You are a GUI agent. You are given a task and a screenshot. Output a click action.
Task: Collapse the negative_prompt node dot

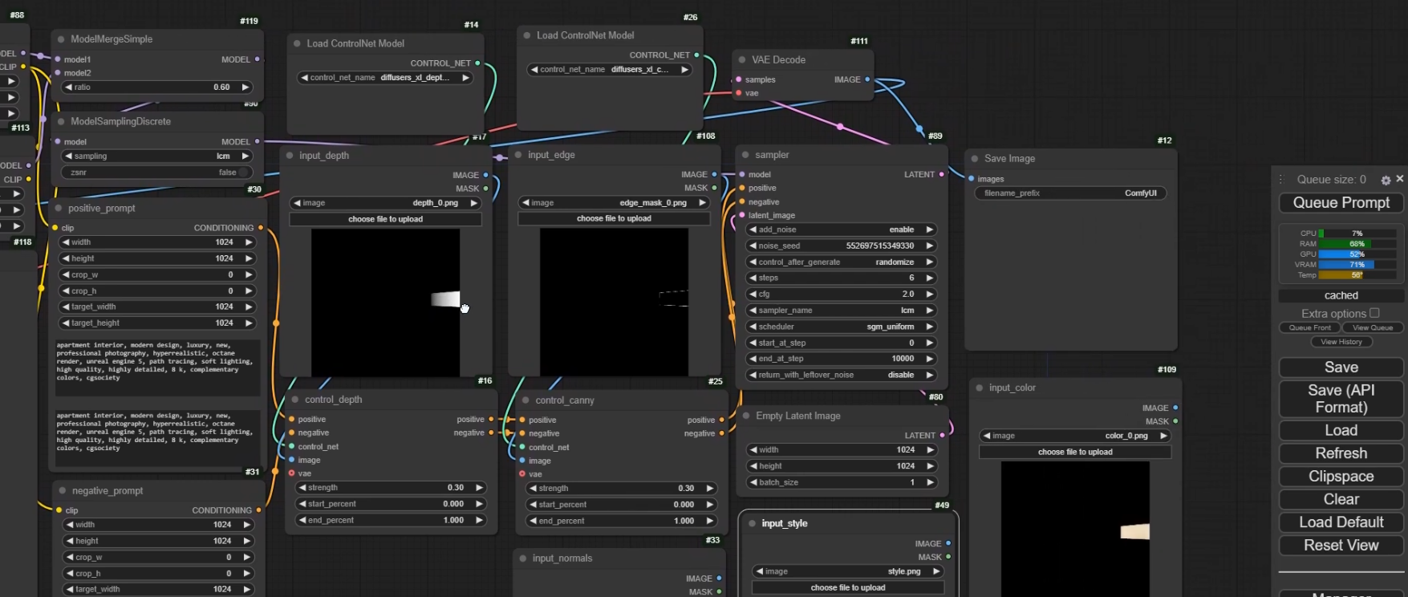click(x=62, y=490)
